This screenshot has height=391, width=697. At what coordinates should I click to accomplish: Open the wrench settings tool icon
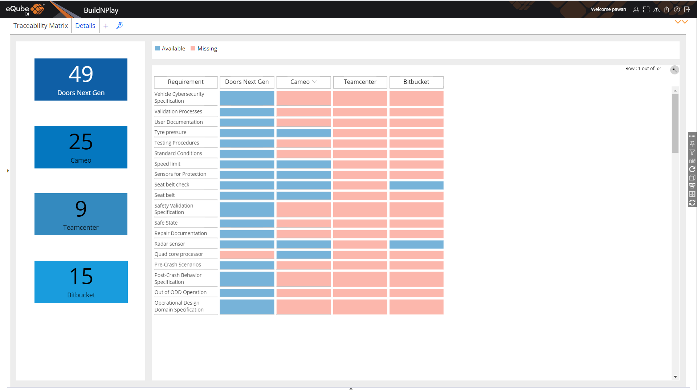[119, 25]
